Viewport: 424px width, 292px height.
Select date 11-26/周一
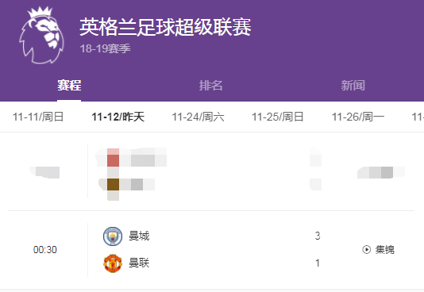358,117
